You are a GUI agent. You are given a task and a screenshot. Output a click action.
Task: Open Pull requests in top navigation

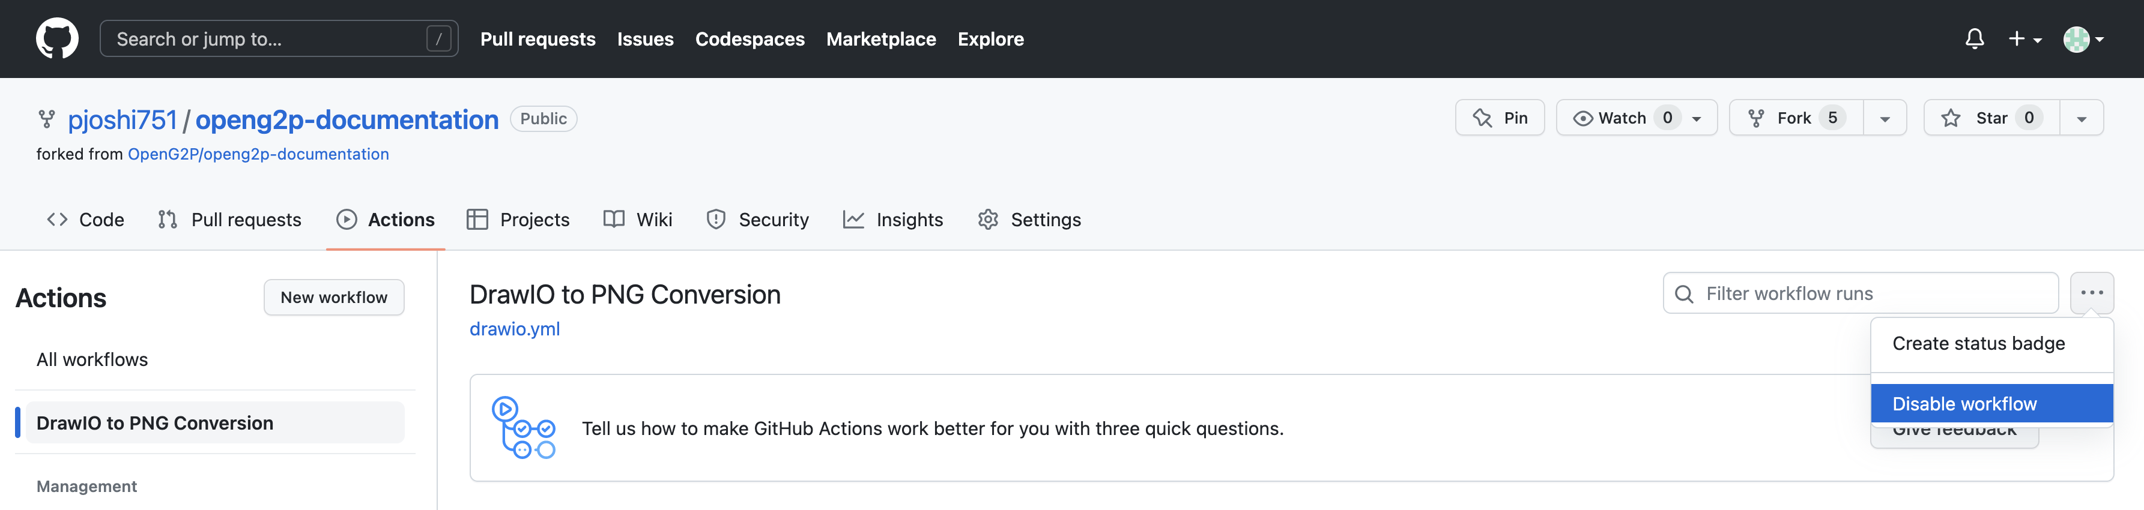pos(538,39)
